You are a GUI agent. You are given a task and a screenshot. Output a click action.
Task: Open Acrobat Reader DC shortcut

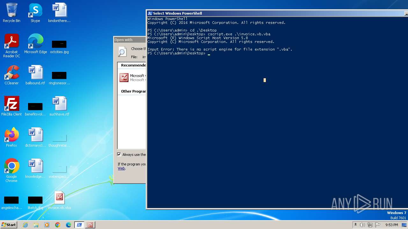point(11,46)
